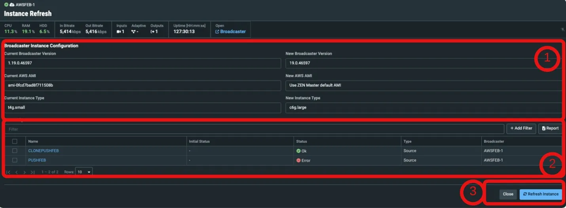Click the HDD 6.5% value

point(45,32)
